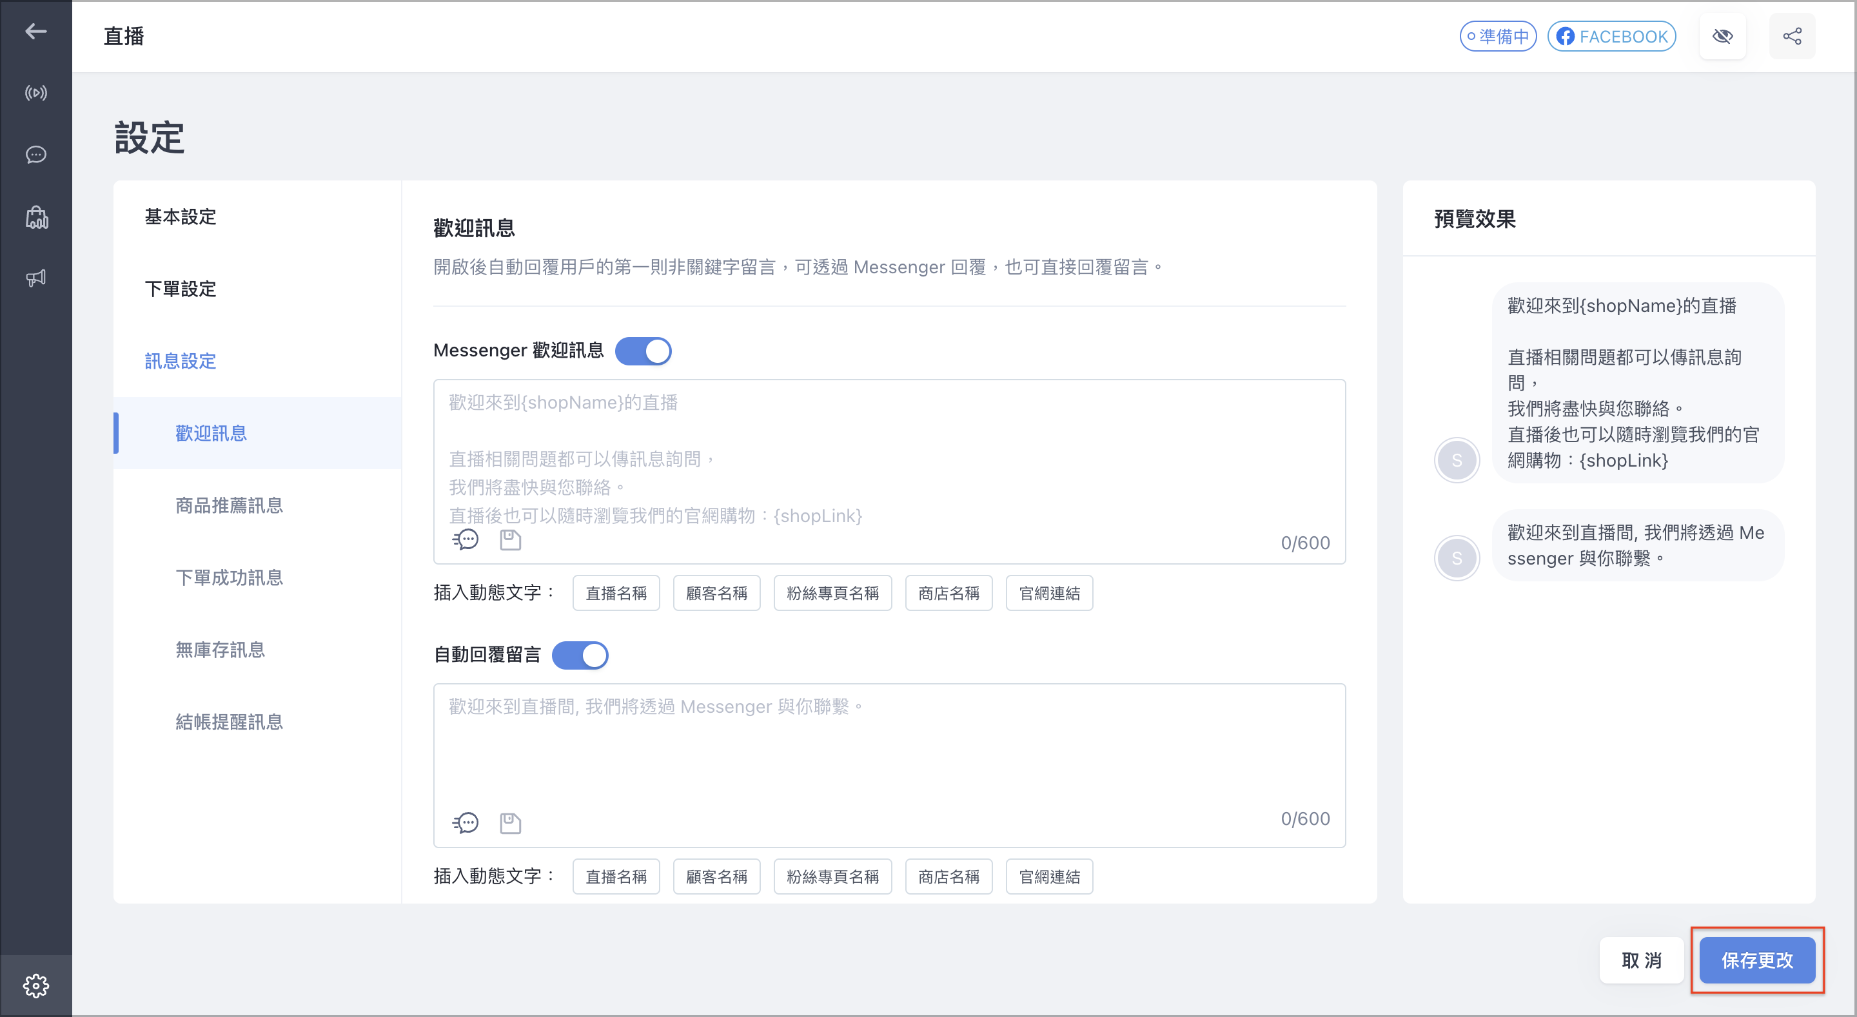
Task: Click the share icon in header
Action: coord(1791,36)
